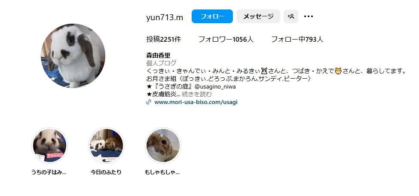
Task: Open the rabbit profile picture
Action: coord(73,55)
